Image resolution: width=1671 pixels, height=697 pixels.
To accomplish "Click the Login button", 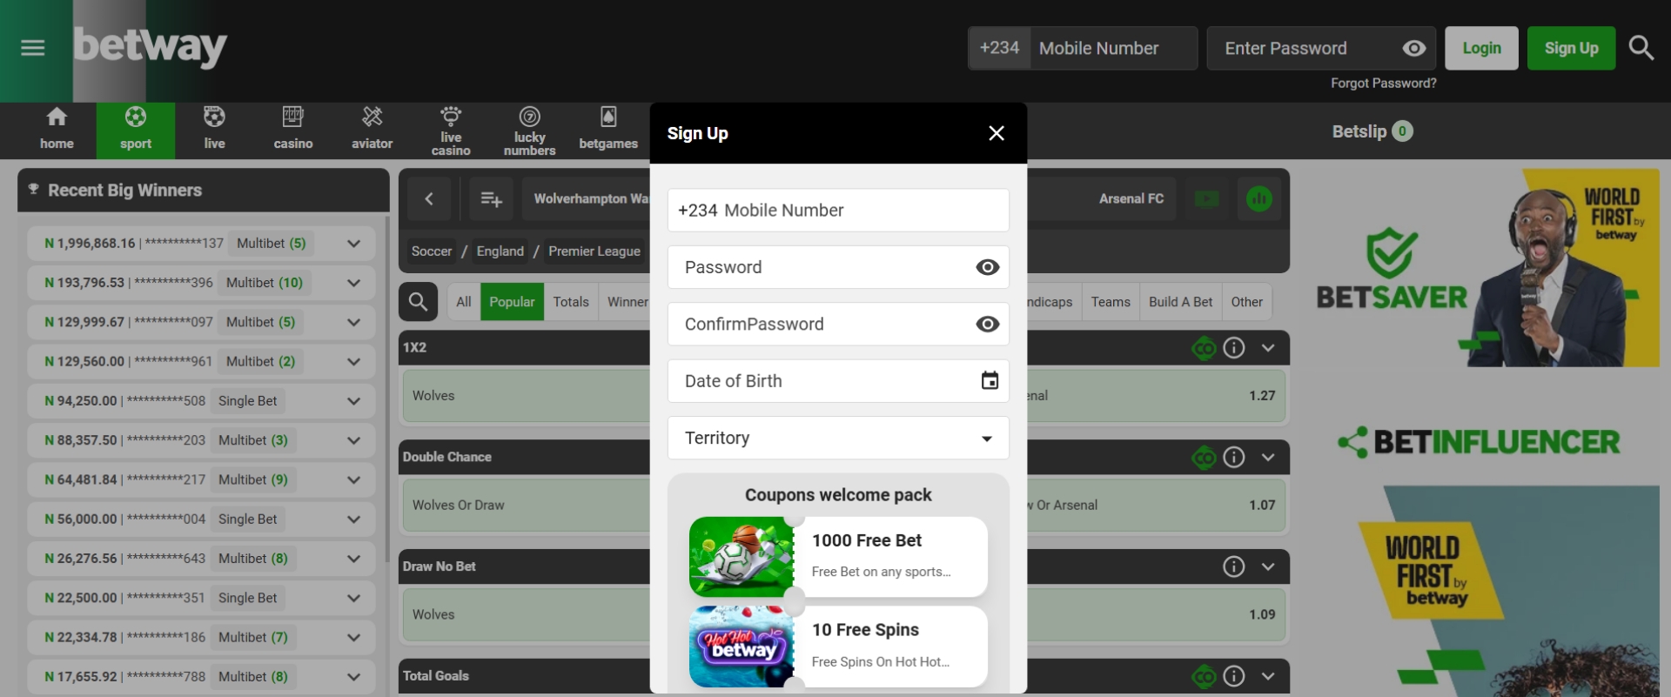I will click(1481, 48).
